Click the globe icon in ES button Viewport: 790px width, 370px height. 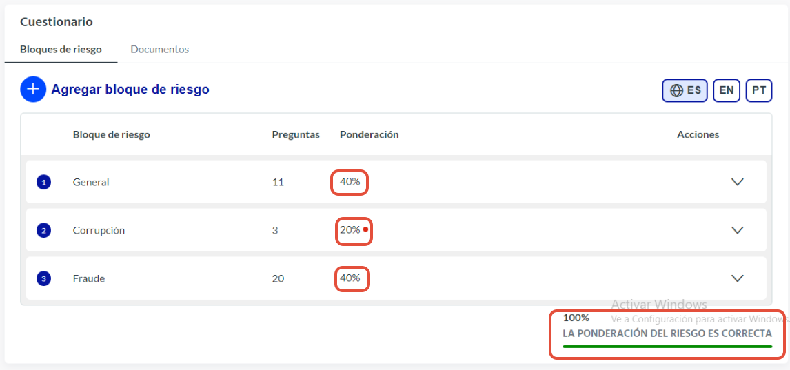point(677,91)
